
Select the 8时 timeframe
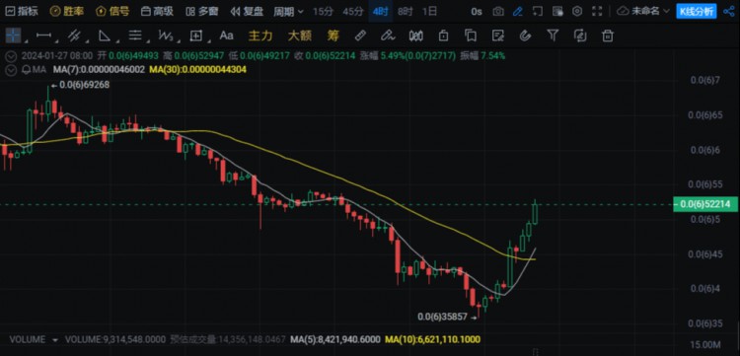(406, 11)
